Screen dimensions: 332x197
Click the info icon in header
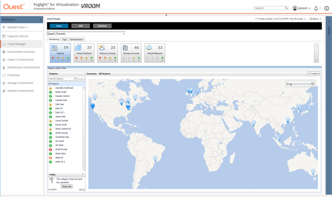tap(327, 8)
